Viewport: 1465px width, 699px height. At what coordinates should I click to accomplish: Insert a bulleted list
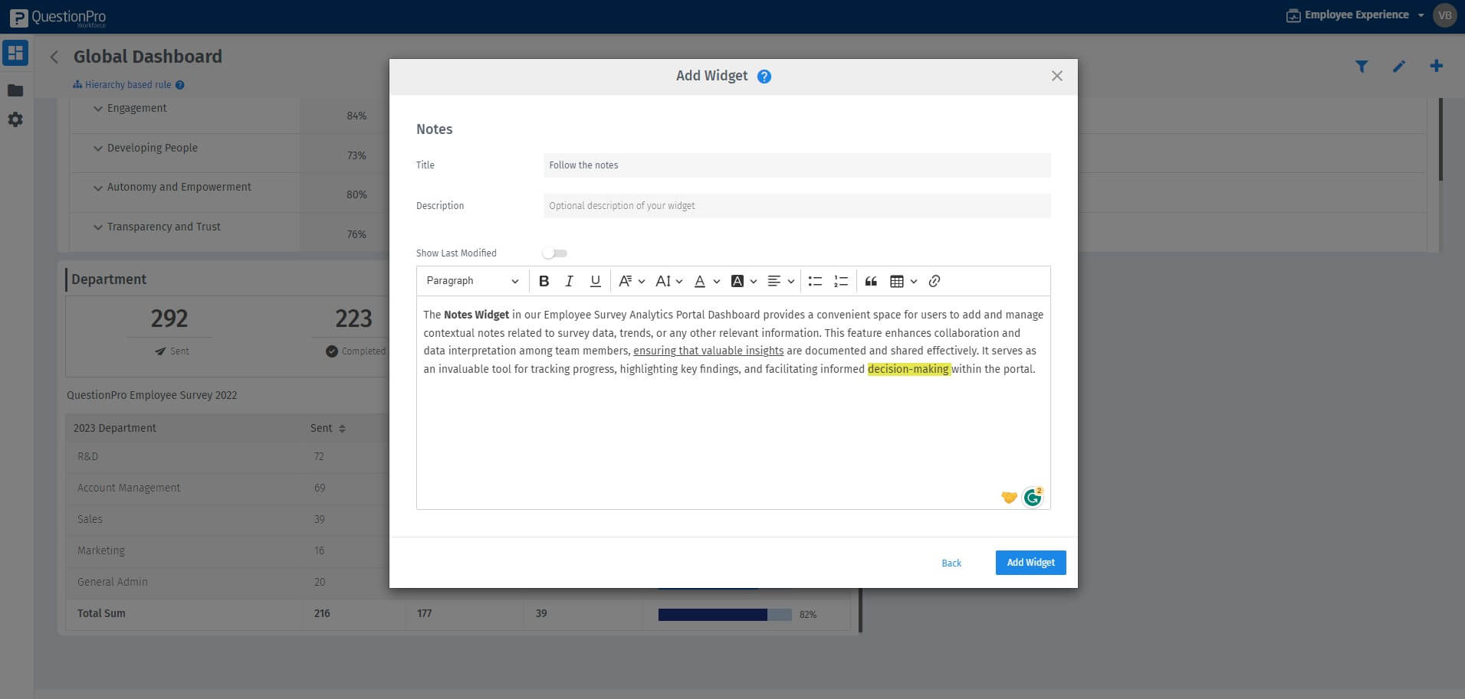click(815, 281)
